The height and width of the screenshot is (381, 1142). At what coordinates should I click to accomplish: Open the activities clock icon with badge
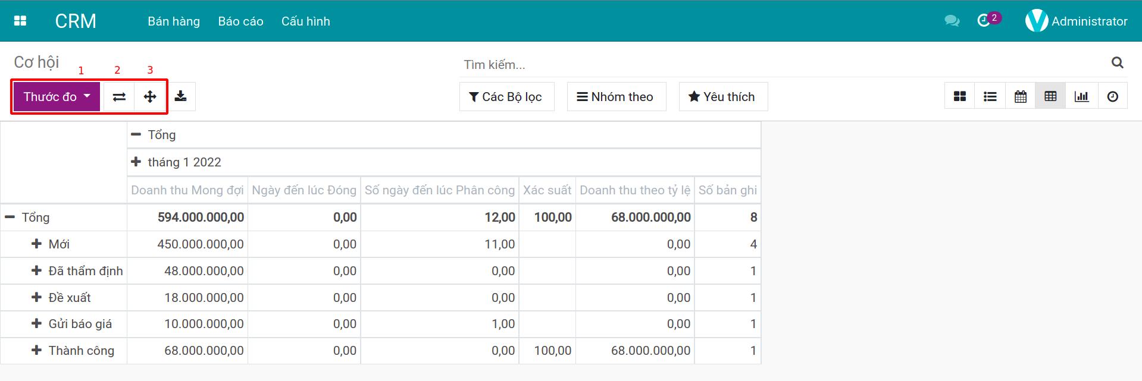(988, 20)
